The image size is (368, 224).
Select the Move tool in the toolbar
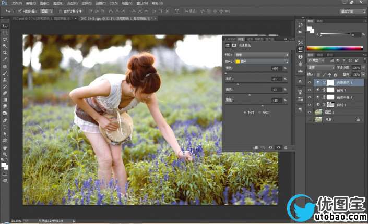(x=5, y=26)
